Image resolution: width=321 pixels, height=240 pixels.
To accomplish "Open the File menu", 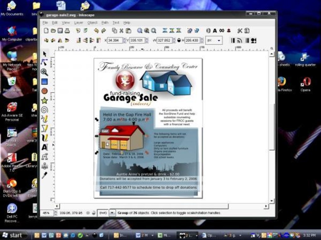I will [x=45, y=23].
